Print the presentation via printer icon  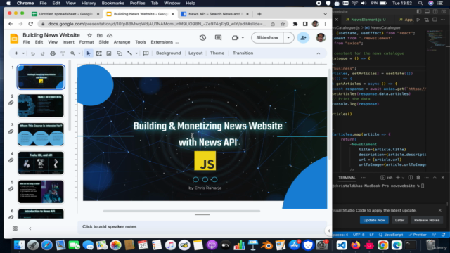point(53,53)
